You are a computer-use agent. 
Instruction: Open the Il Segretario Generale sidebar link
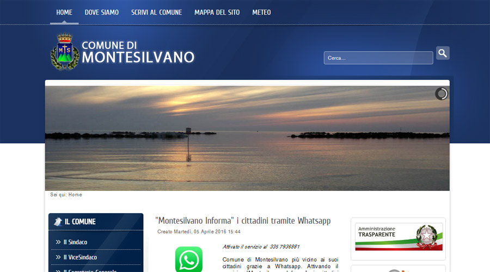pos(90,270)
